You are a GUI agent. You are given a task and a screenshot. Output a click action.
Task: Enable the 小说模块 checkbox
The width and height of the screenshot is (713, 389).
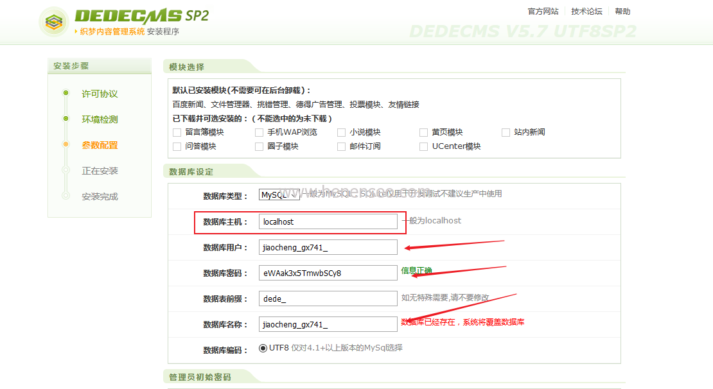coord(342,132)
